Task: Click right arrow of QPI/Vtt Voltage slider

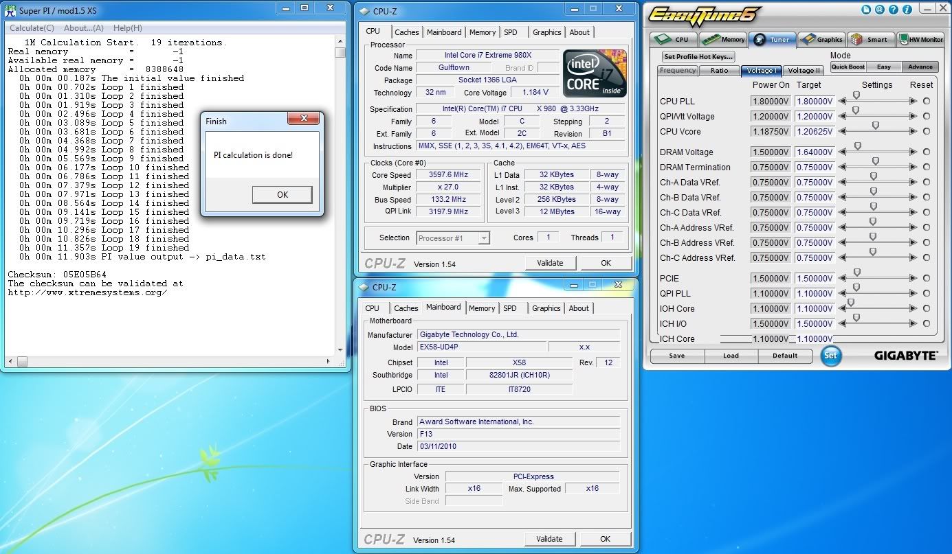Action: point(913,116)
